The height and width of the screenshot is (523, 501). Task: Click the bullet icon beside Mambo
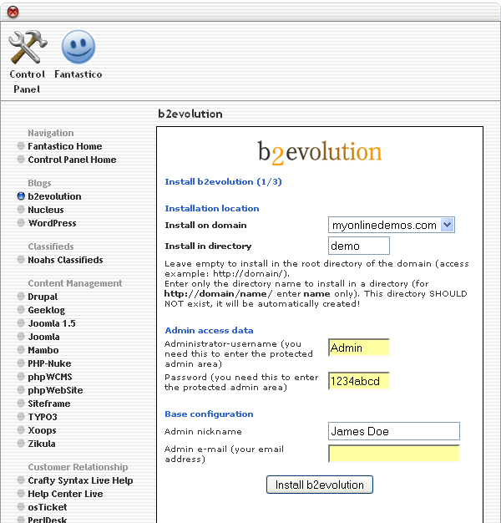[x=21, y=350]
